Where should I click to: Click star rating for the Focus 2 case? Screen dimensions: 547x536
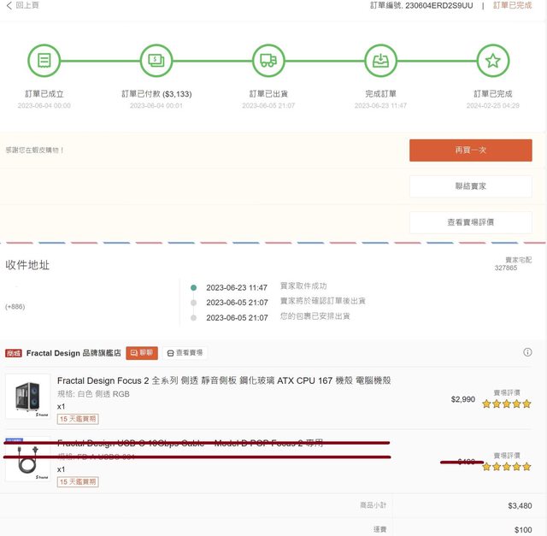[506, 404]
